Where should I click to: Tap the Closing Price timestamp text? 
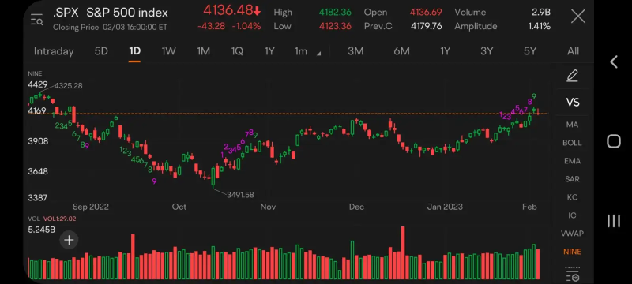click(110, 28)
